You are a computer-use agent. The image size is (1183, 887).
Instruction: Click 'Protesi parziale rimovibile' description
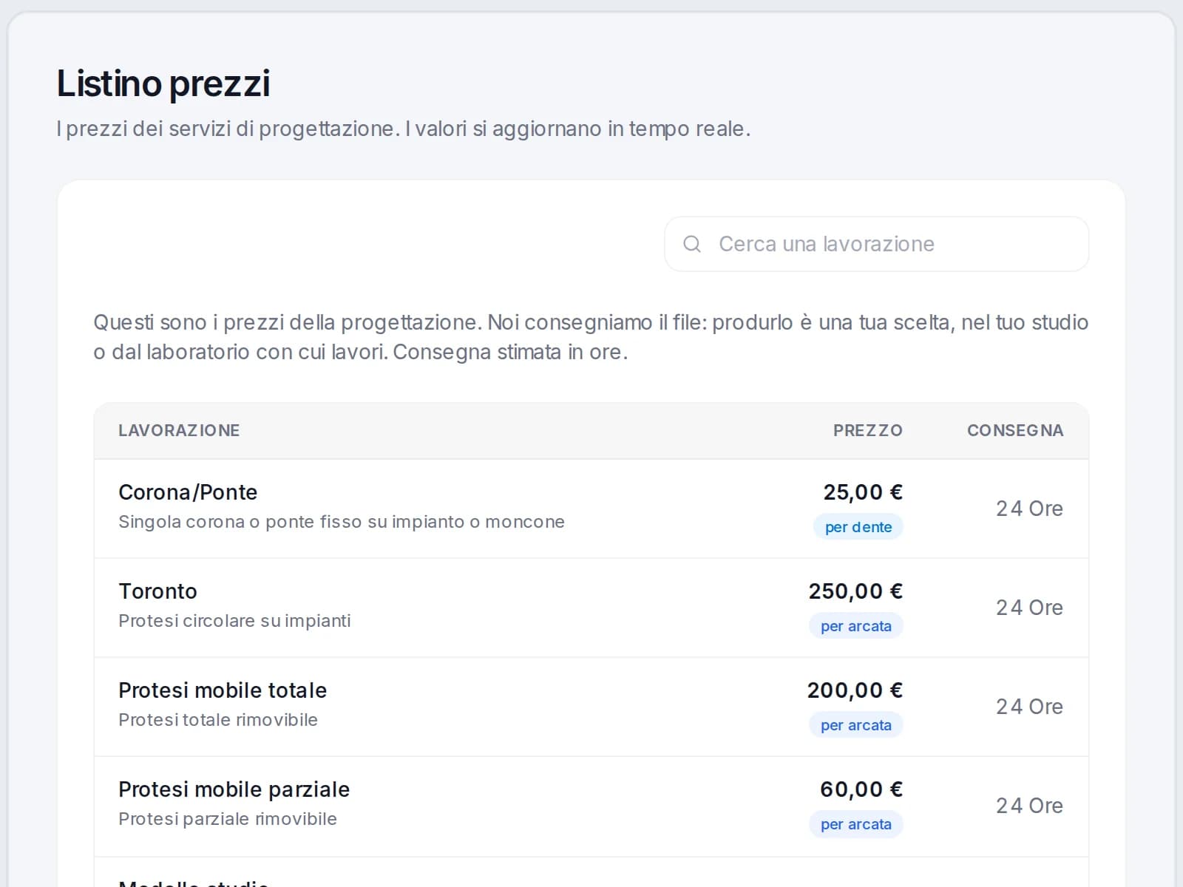click(x=228, y=819)
